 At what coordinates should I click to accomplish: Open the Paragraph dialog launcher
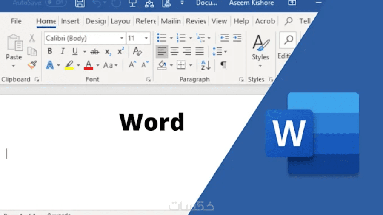tap(241, 80)
